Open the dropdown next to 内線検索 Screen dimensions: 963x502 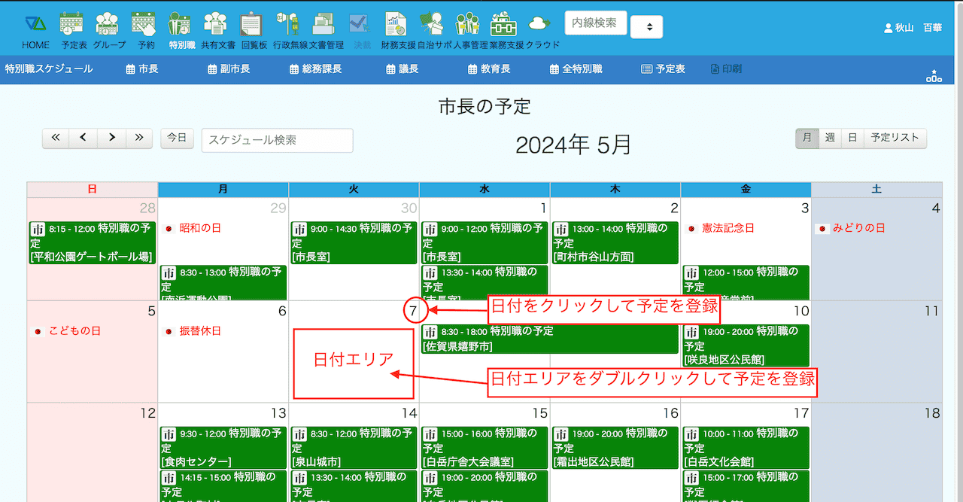[x=651, y=27]
